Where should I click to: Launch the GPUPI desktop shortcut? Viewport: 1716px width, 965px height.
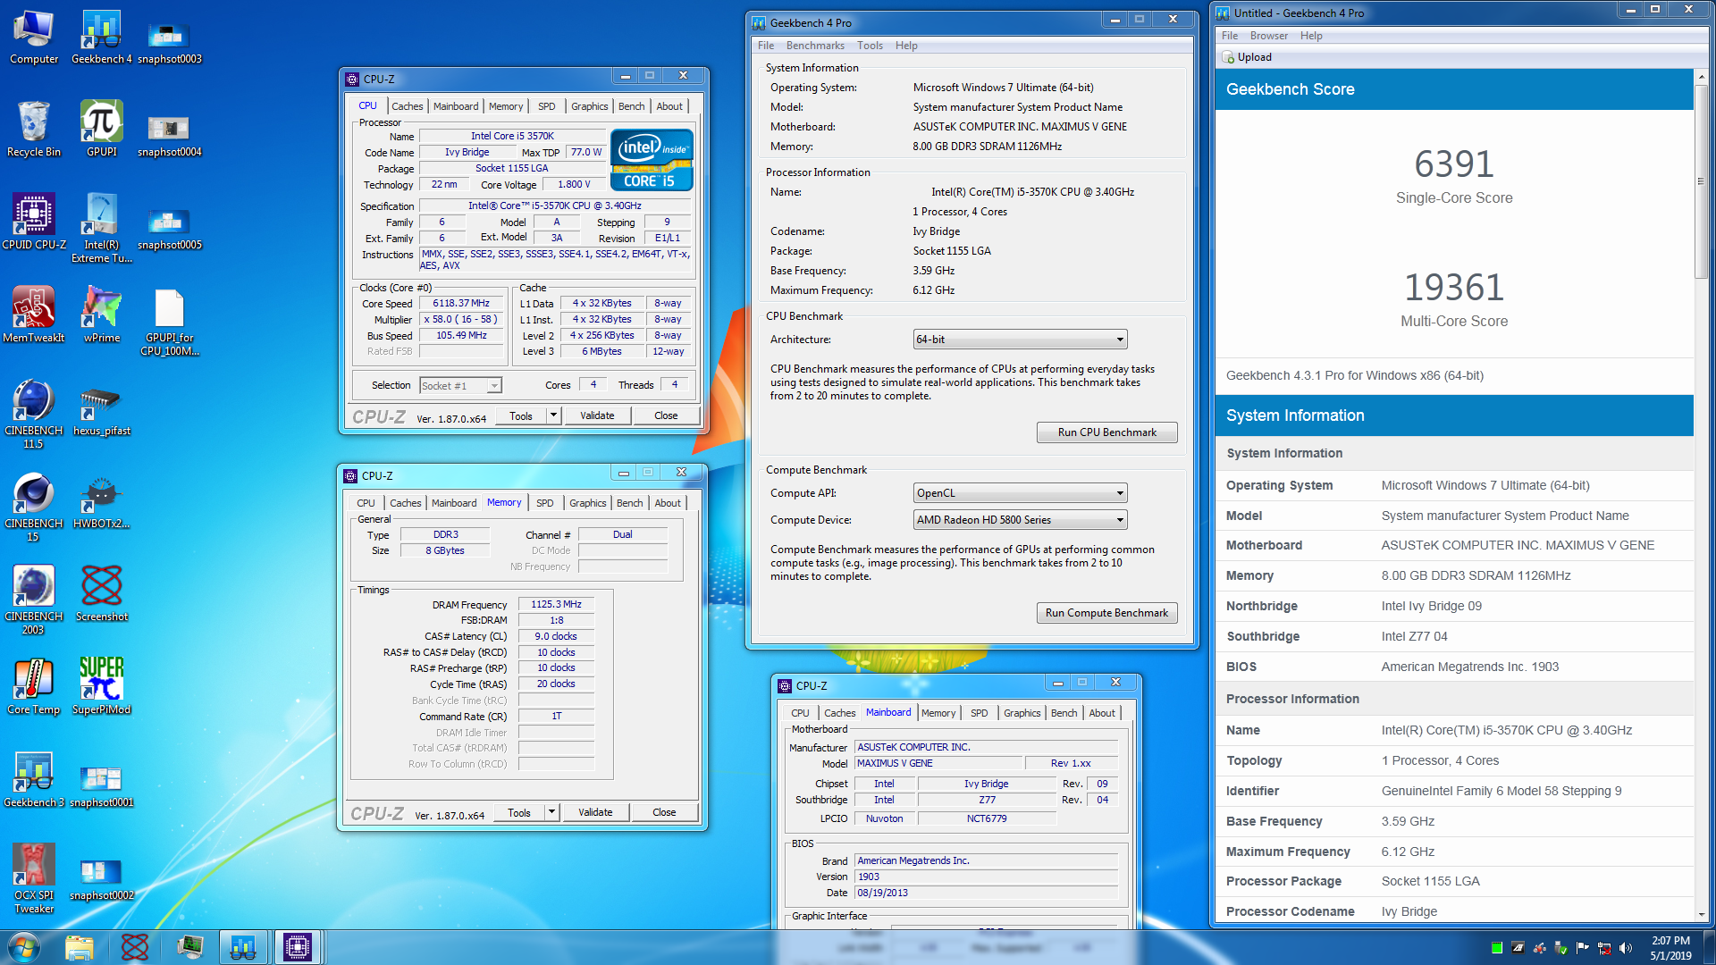click(x=102, y=130)
